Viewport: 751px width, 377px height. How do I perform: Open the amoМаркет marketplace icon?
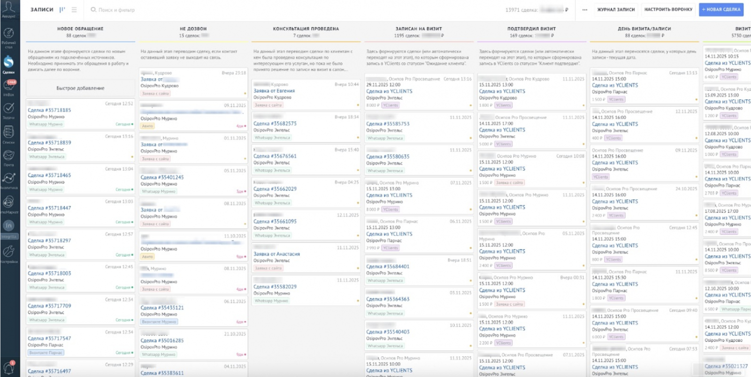point(8,203)
